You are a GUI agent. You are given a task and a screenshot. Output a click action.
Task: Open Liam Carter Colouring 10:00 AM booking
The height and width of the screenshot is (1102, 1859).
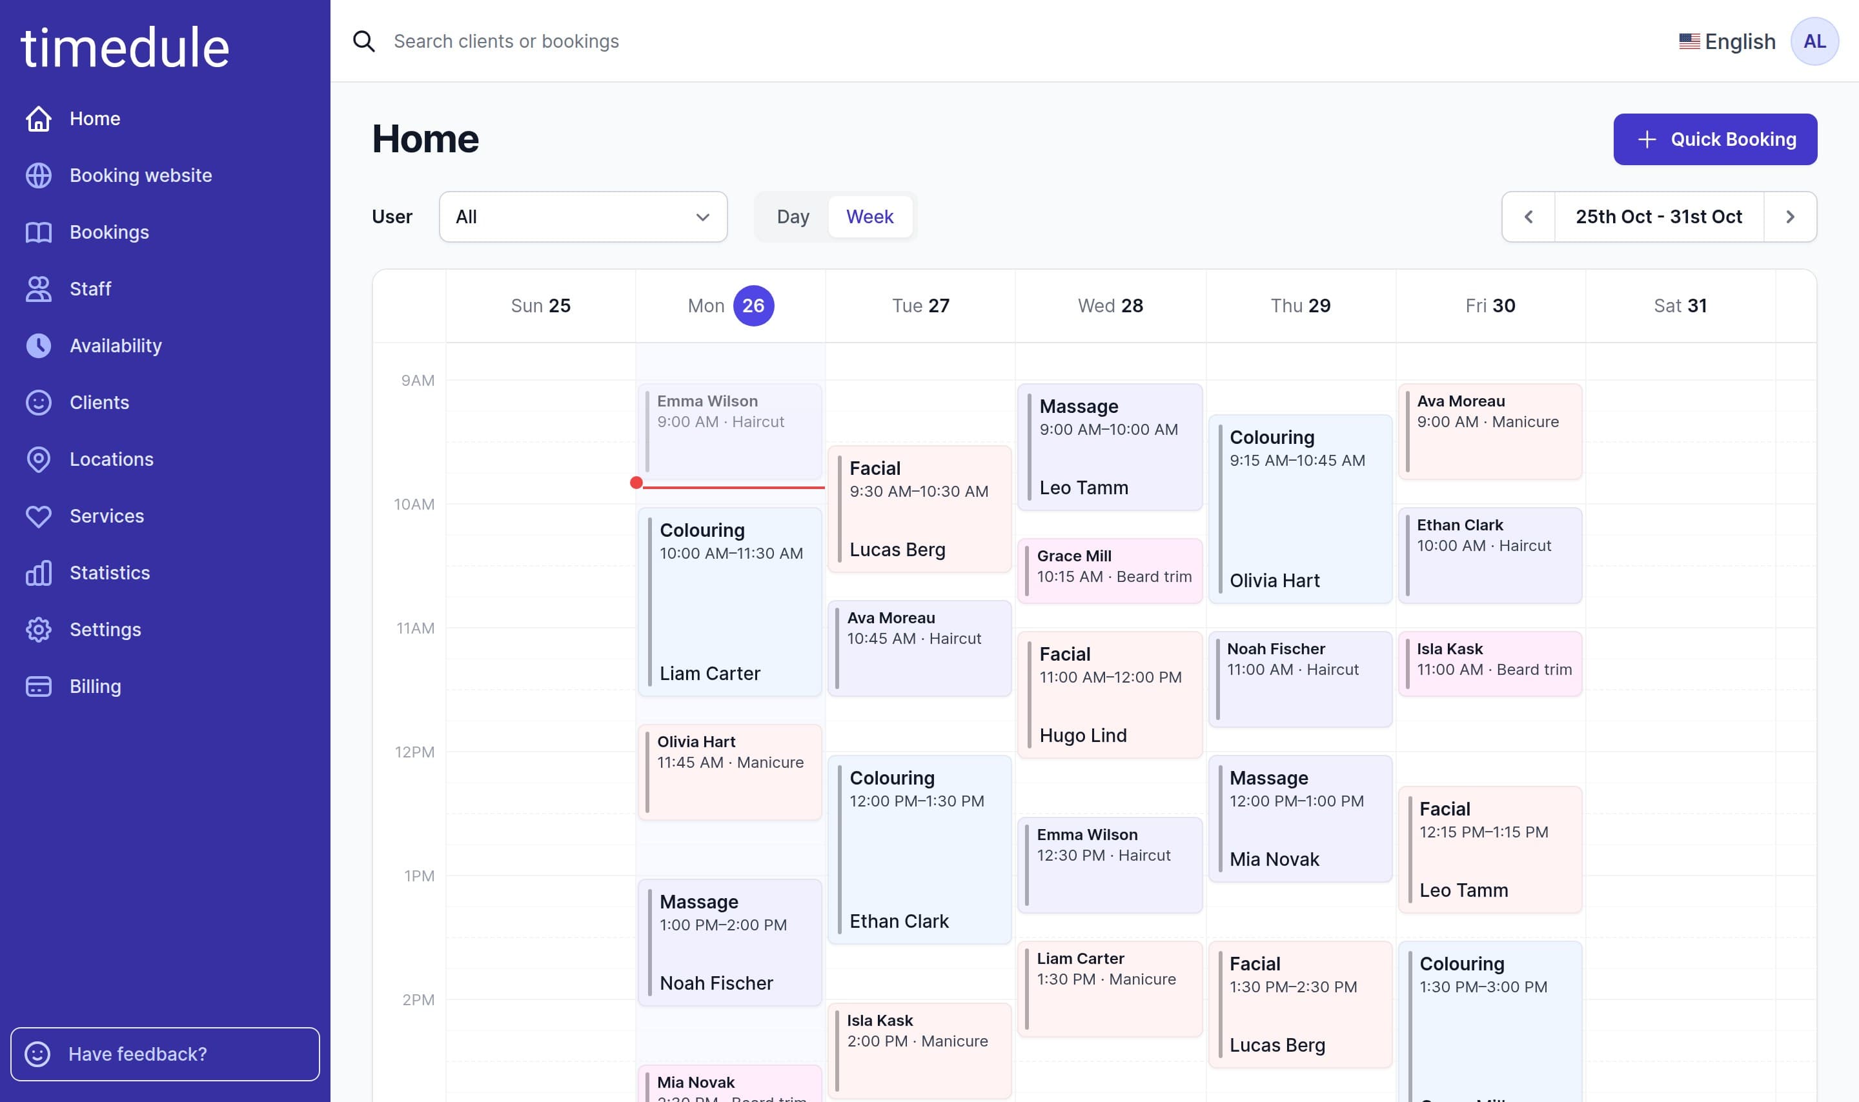(730, 602)
